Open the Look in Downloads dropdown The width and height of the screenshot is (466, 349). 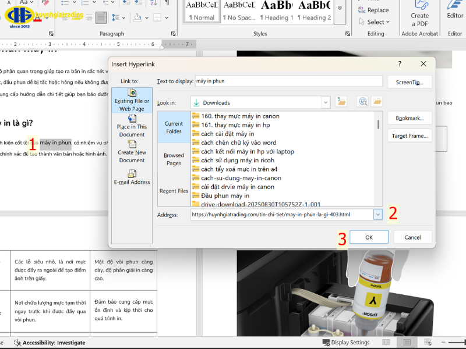tap(325, 103)
